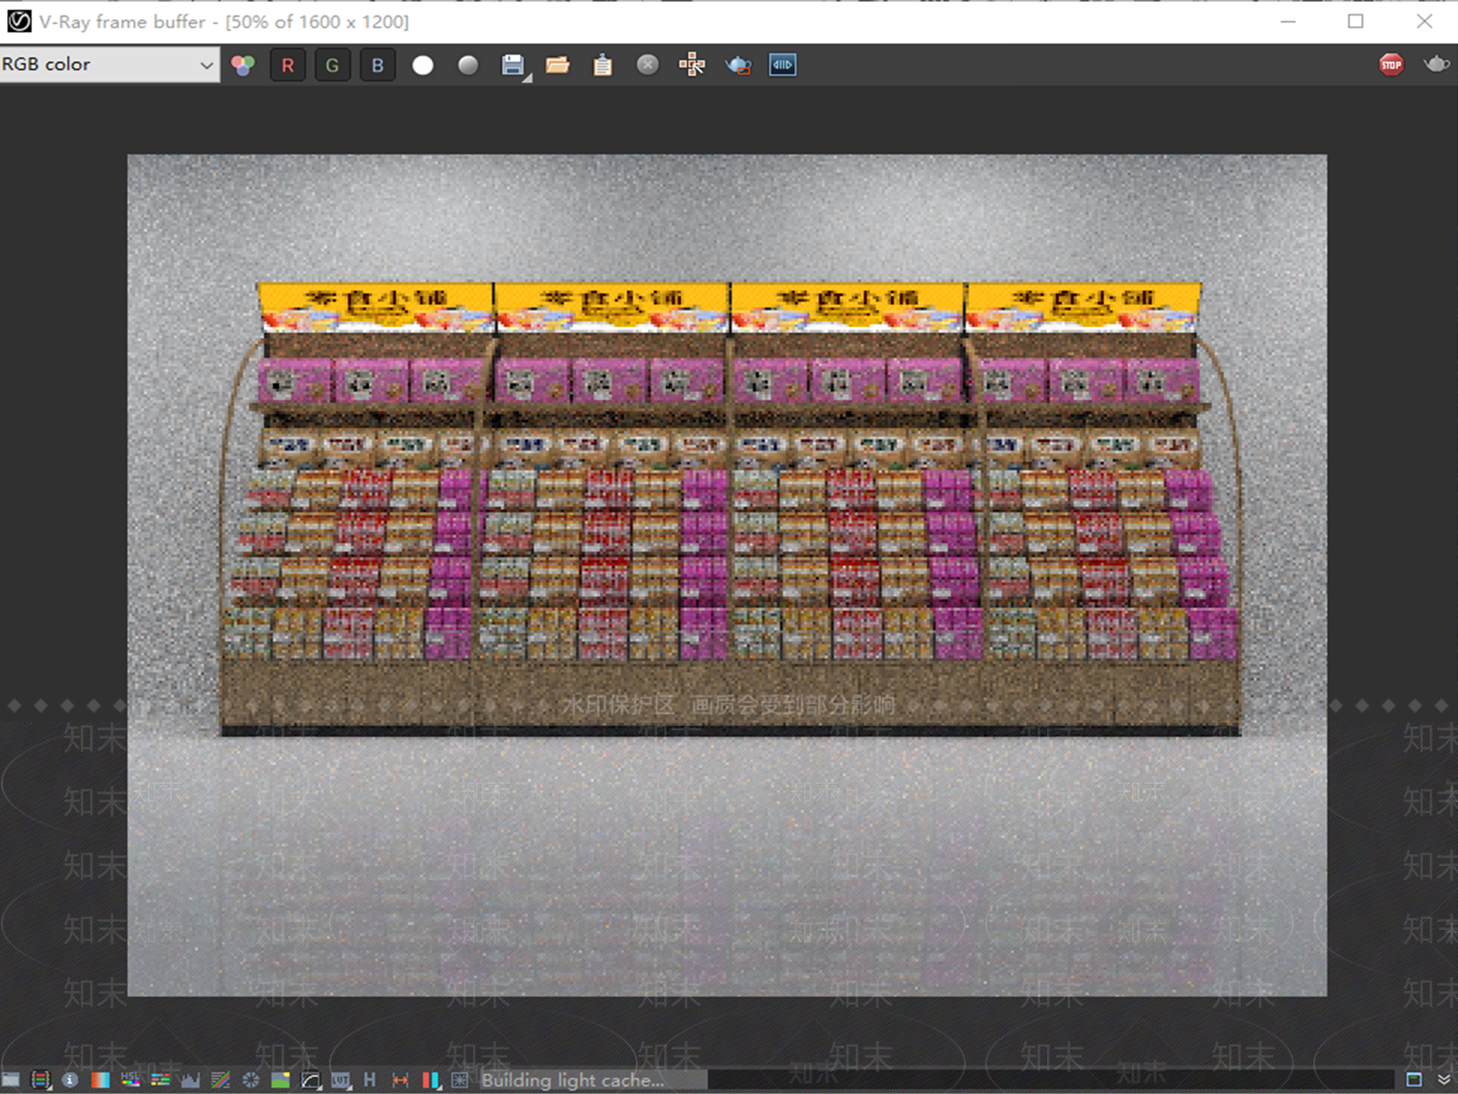The image size is (1458, 1094).
Task: Toggle the red channel R button
Action: coord(287,65)
